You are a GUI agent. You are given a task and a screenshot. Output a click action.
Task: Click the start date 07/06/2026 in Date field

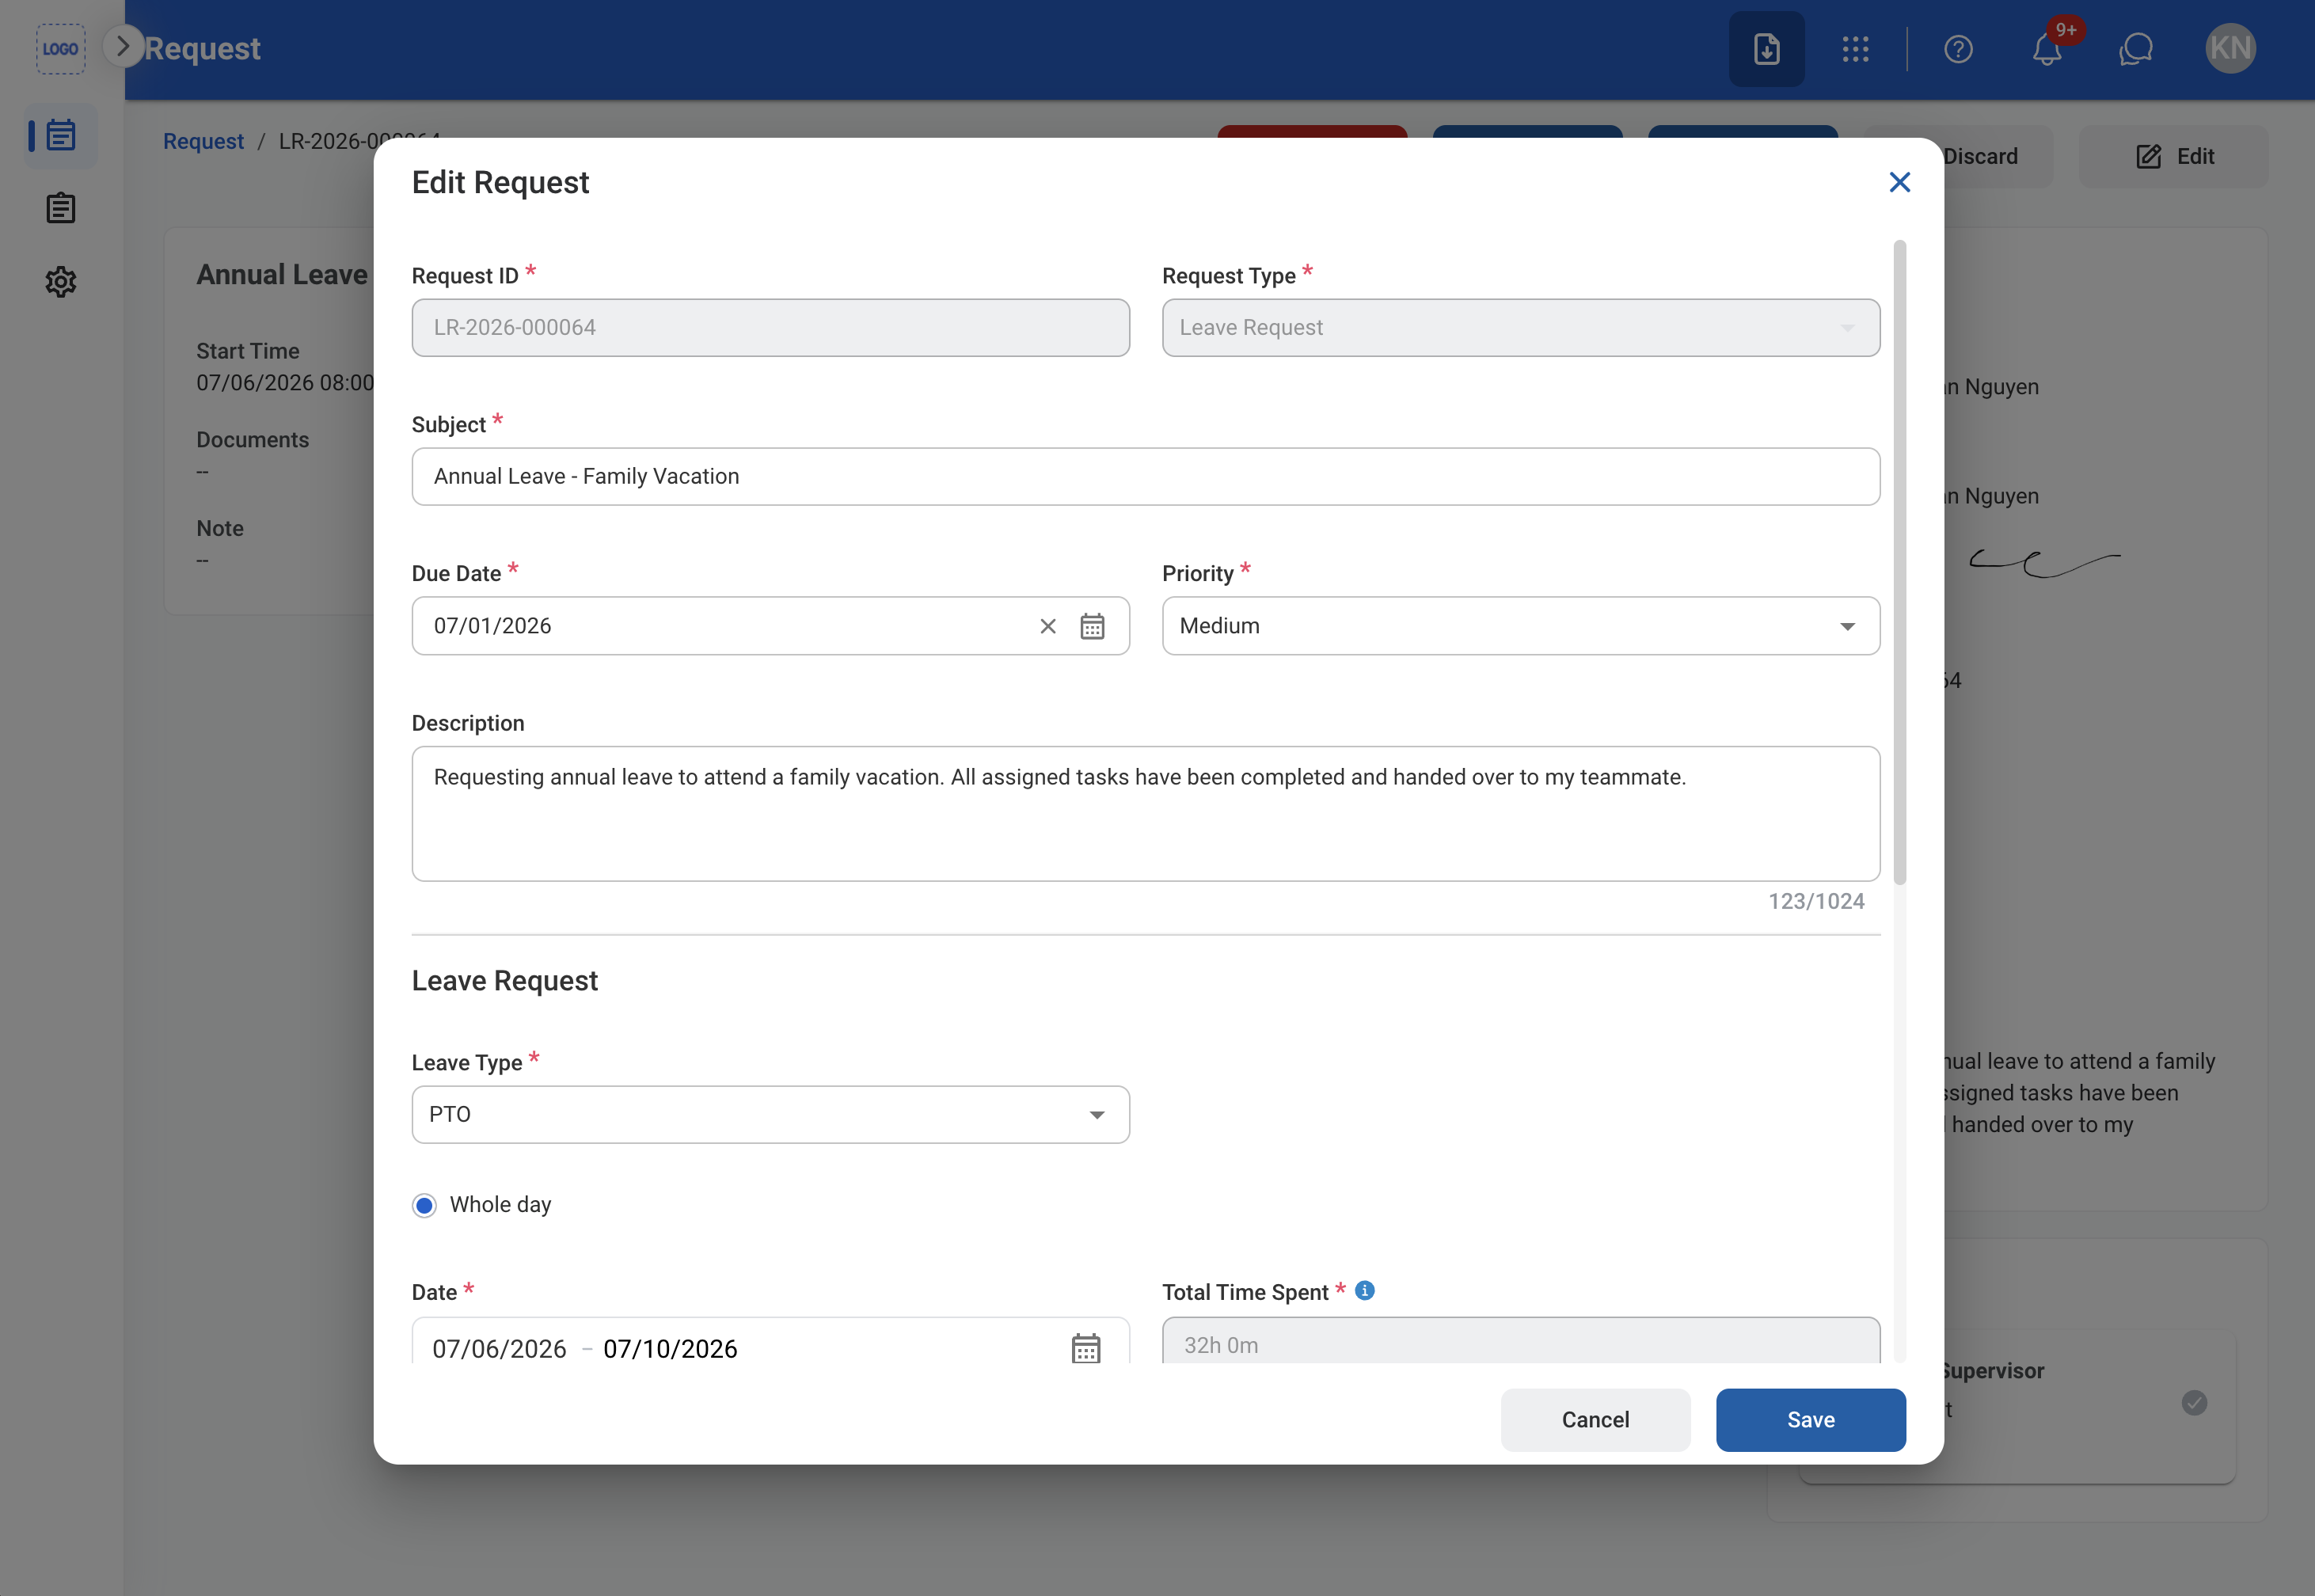[499, 1349]
